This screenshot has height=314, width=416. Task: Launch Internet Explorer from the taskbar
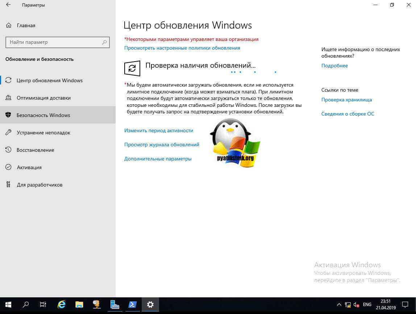coord(62,305)
